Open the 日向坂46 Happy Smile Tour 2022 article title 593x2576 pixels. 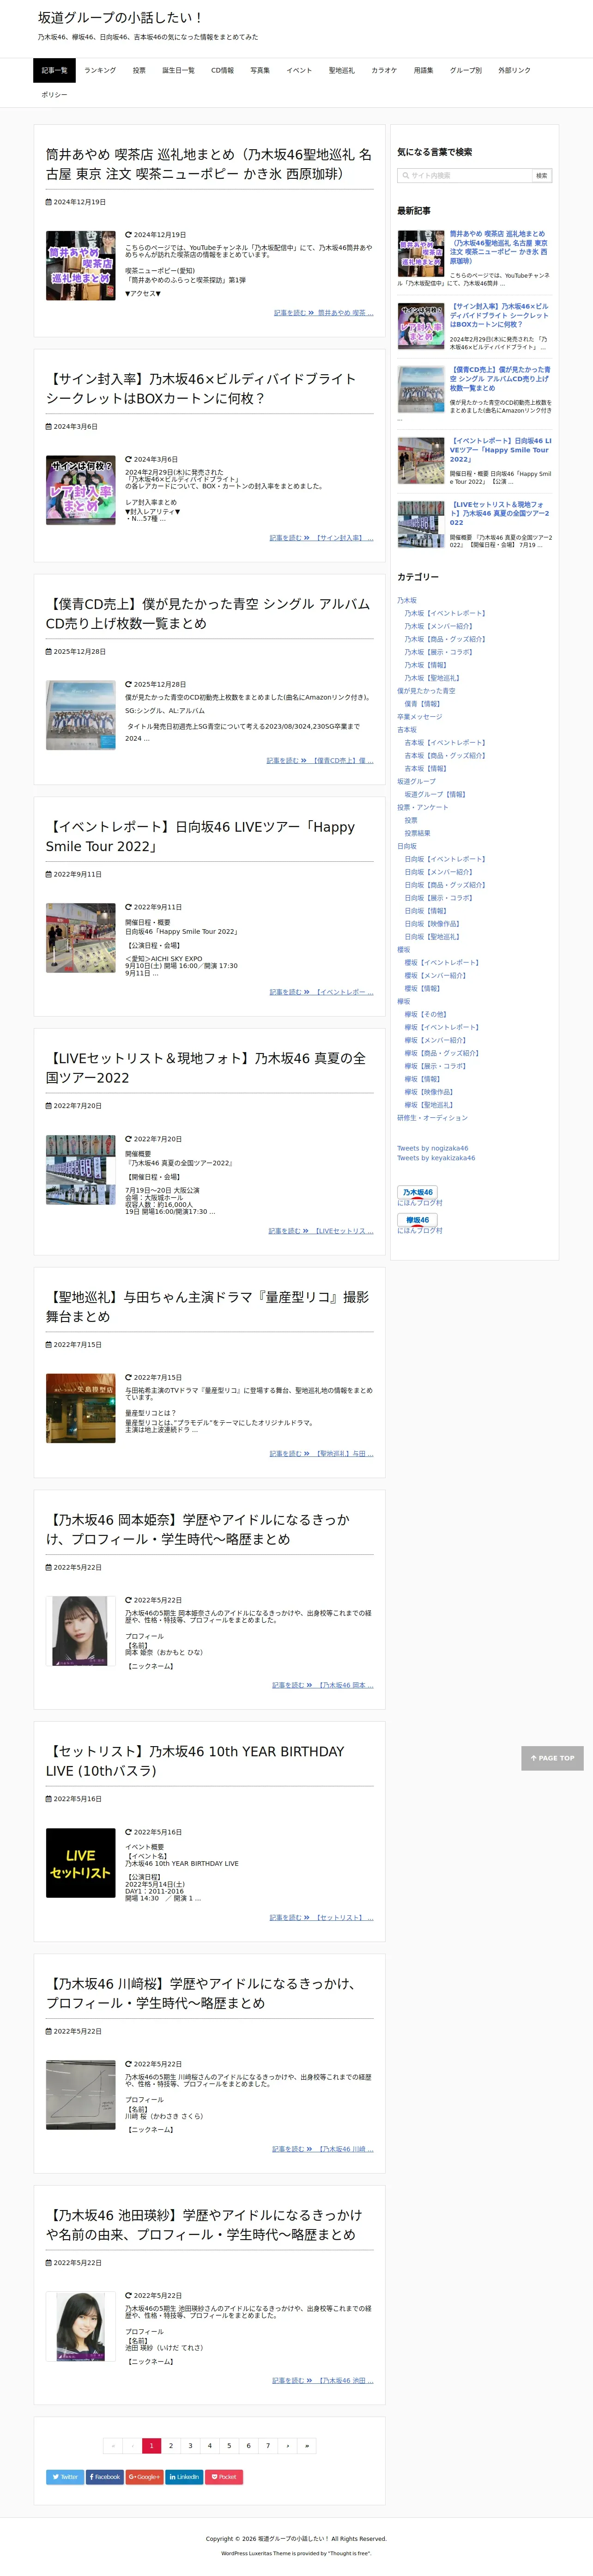tap(200, 836)
